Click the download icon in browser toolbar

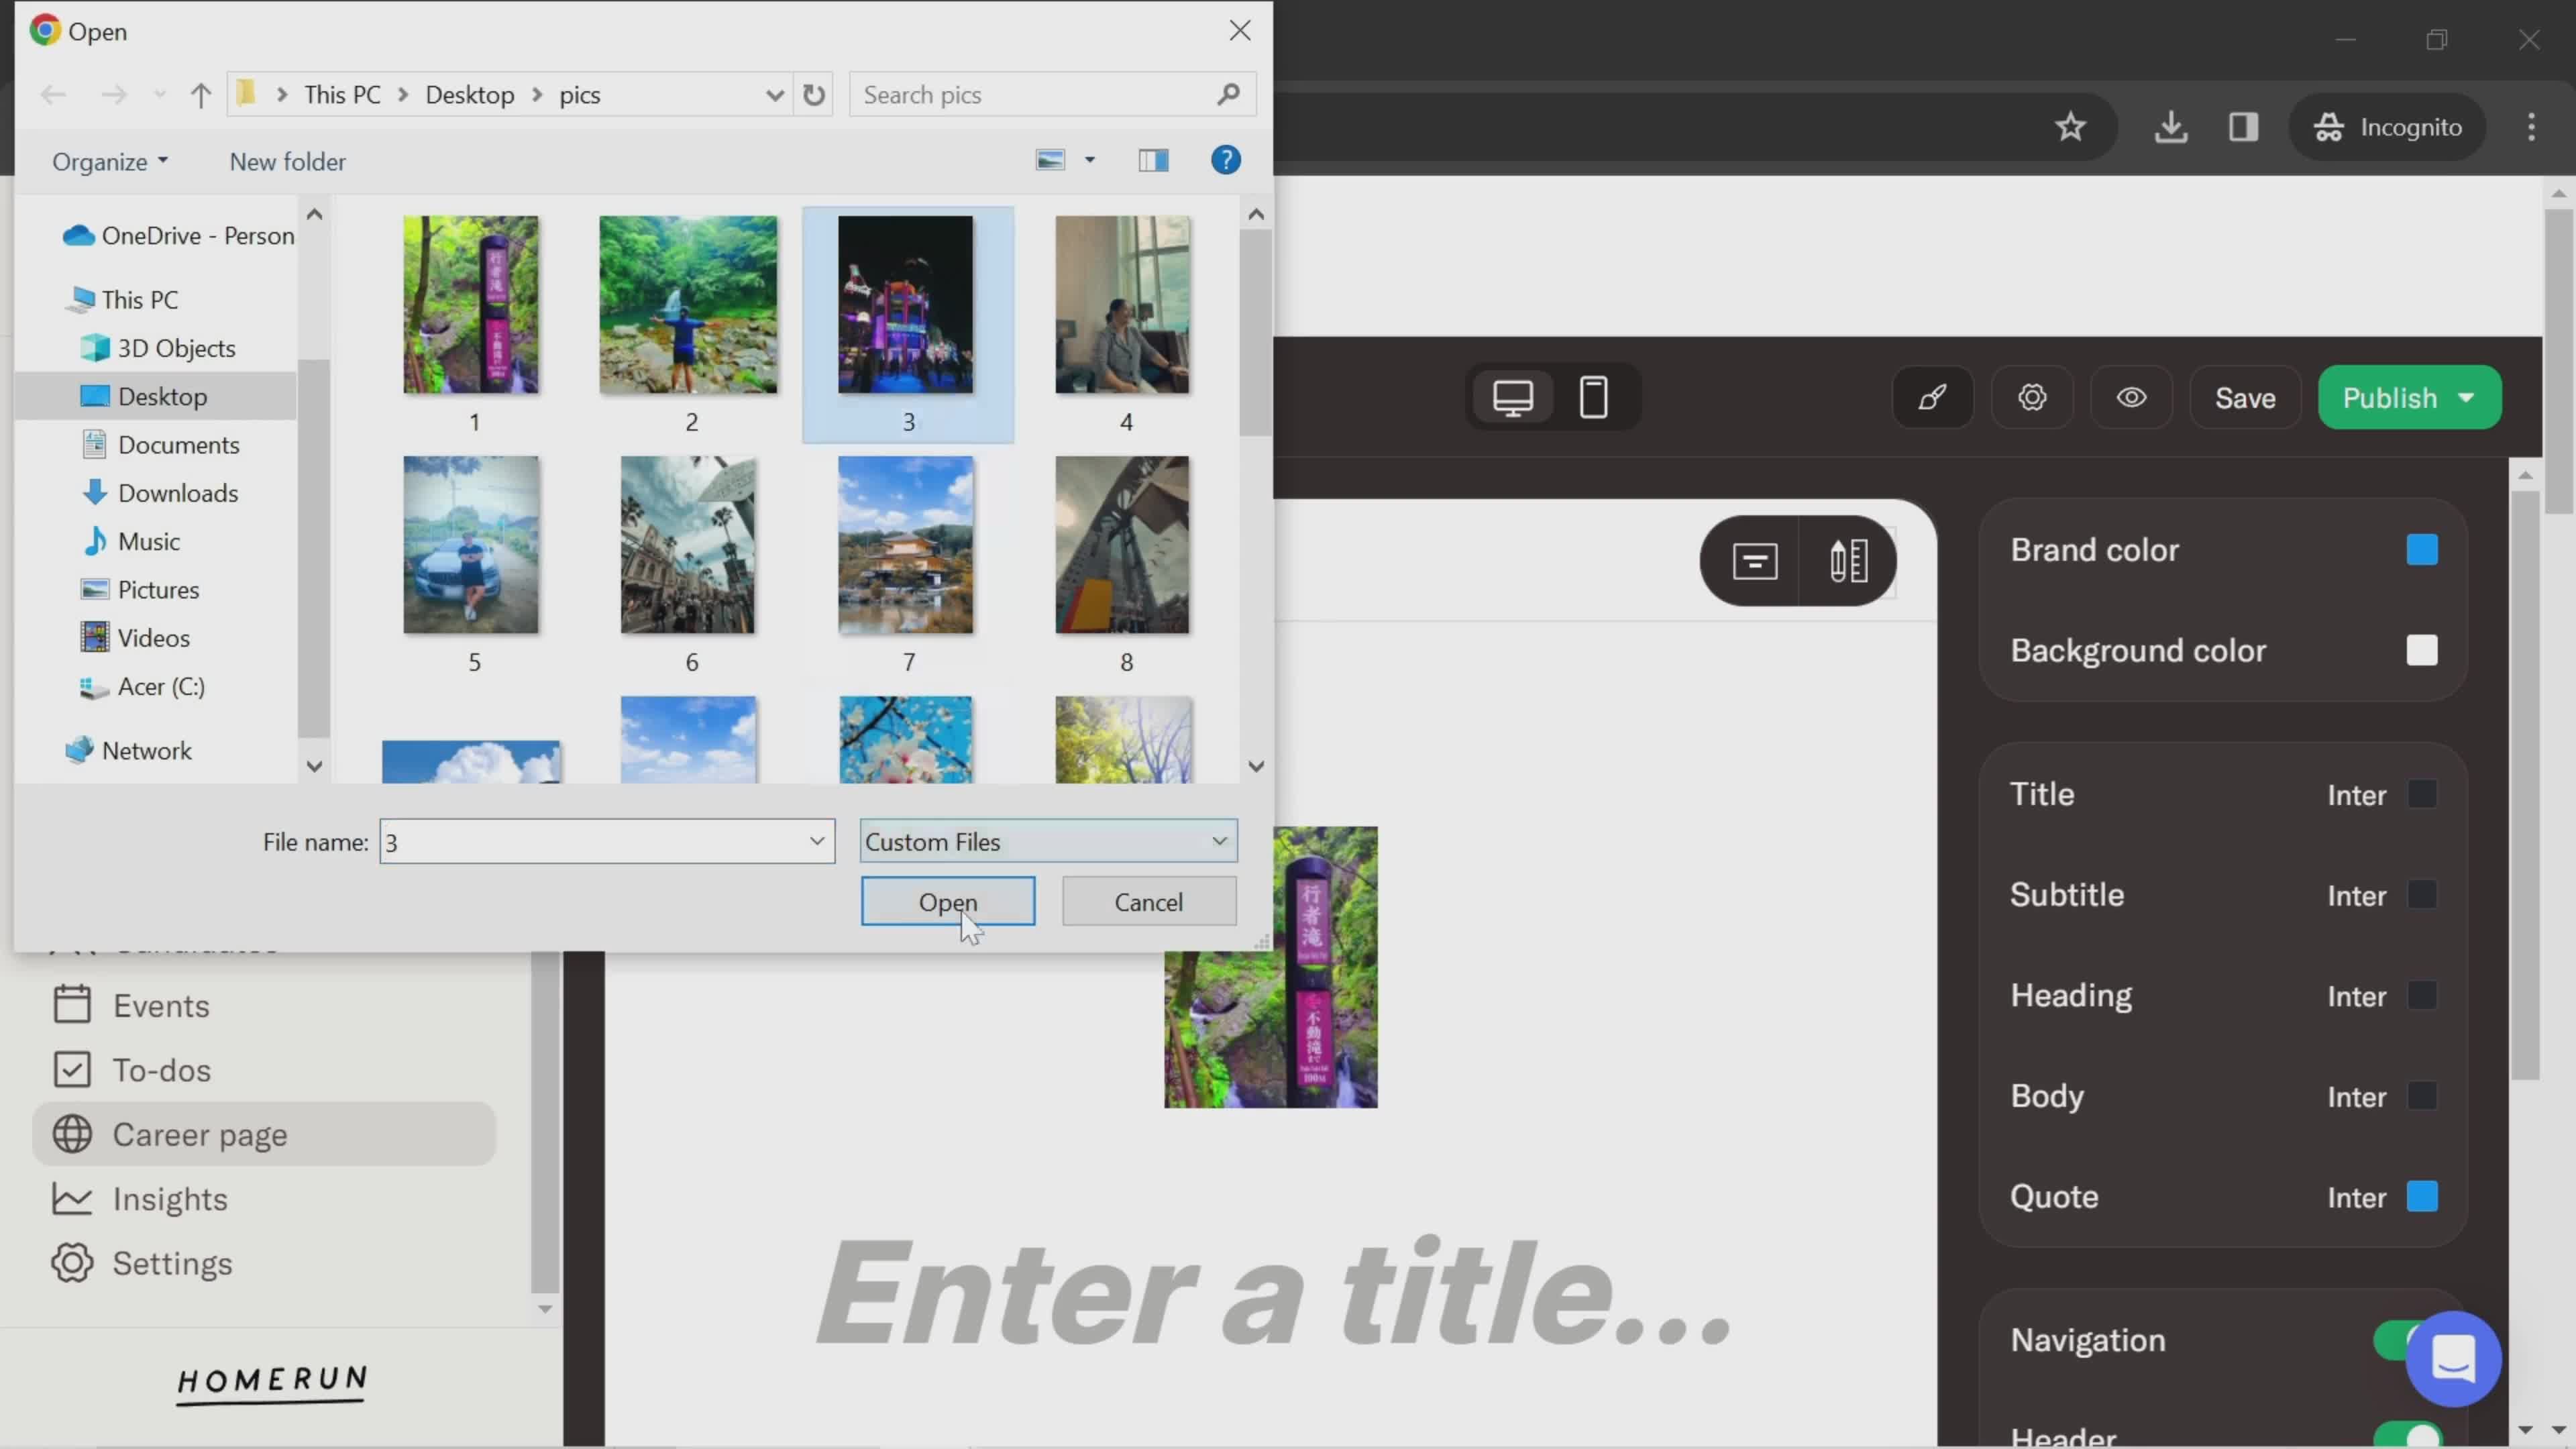2173,125
